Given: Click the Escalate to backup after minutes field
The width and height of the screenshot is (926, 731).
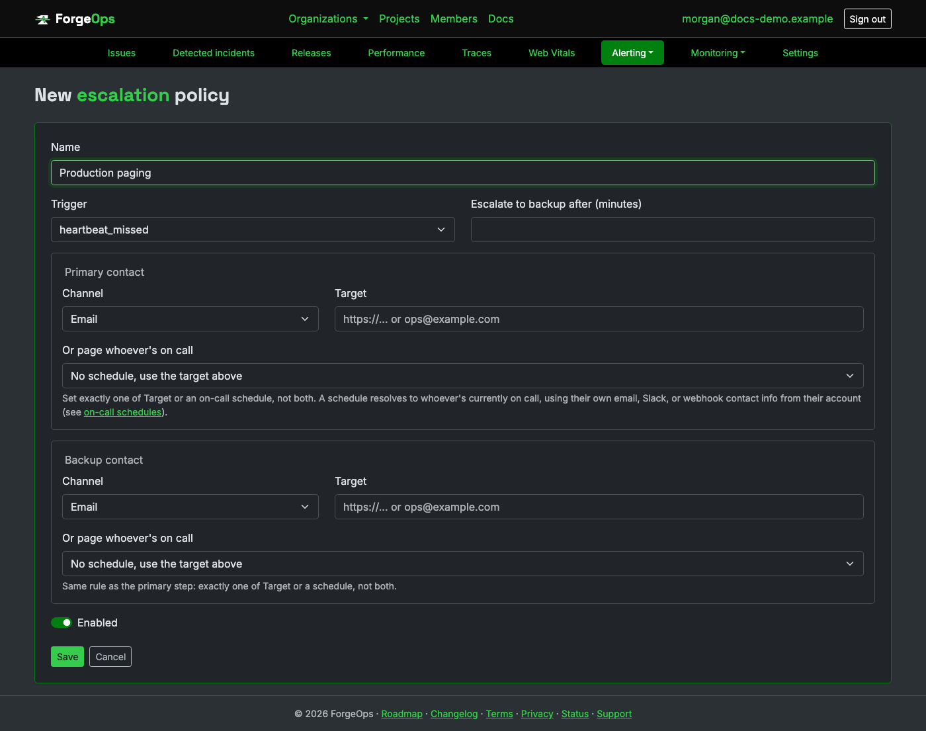Looking at the screenshot, I should [x=673, y=230].
